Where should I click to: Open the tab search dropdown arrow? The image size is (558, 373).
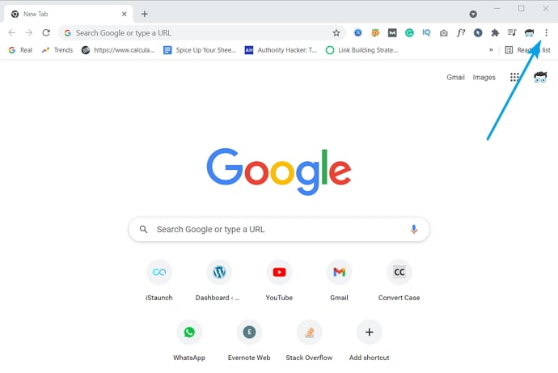[x=473, y=14]
